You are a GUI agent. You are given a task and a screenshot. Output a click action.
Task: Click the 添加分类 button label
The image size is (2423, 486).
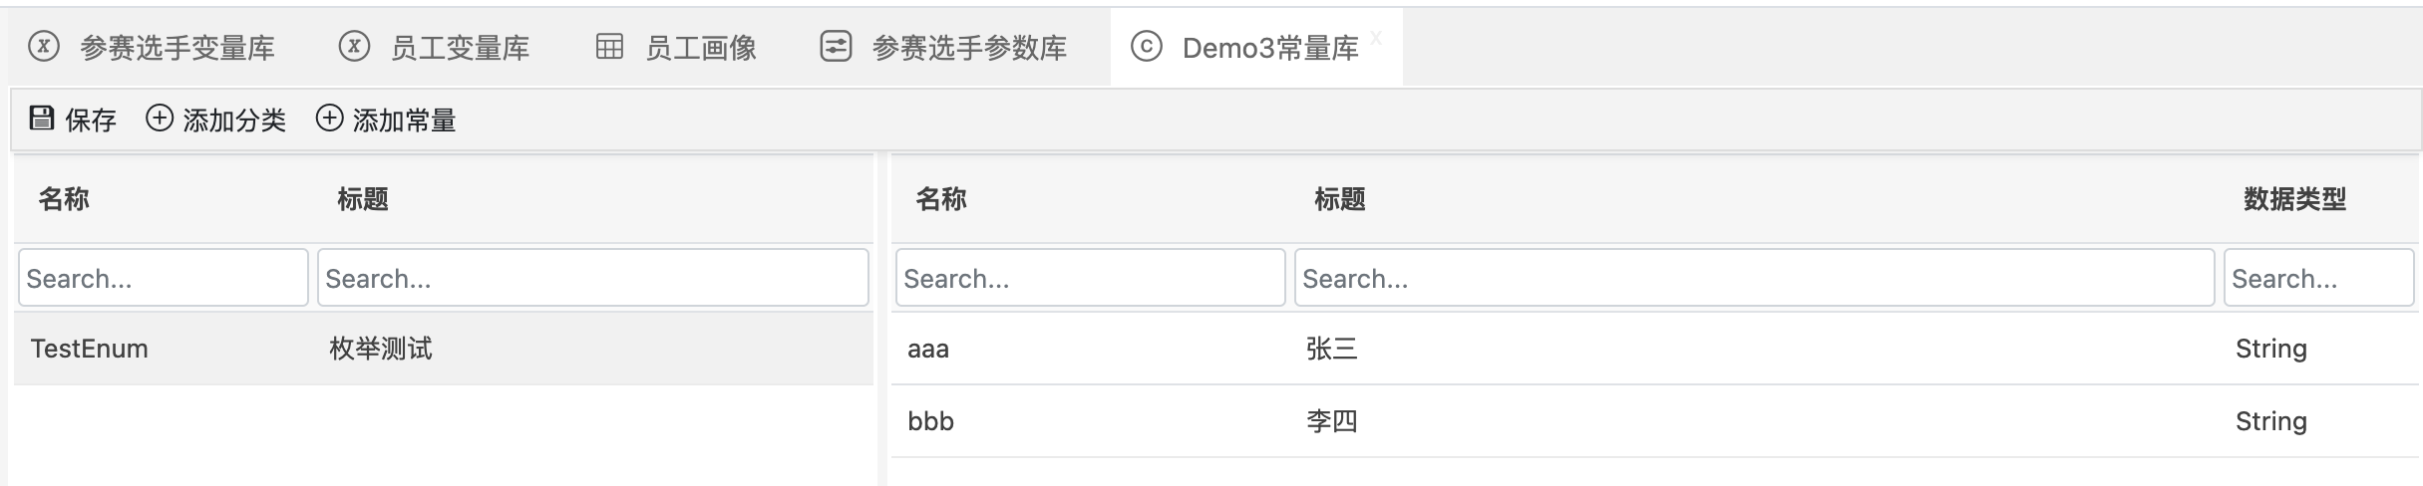(234, 121)
